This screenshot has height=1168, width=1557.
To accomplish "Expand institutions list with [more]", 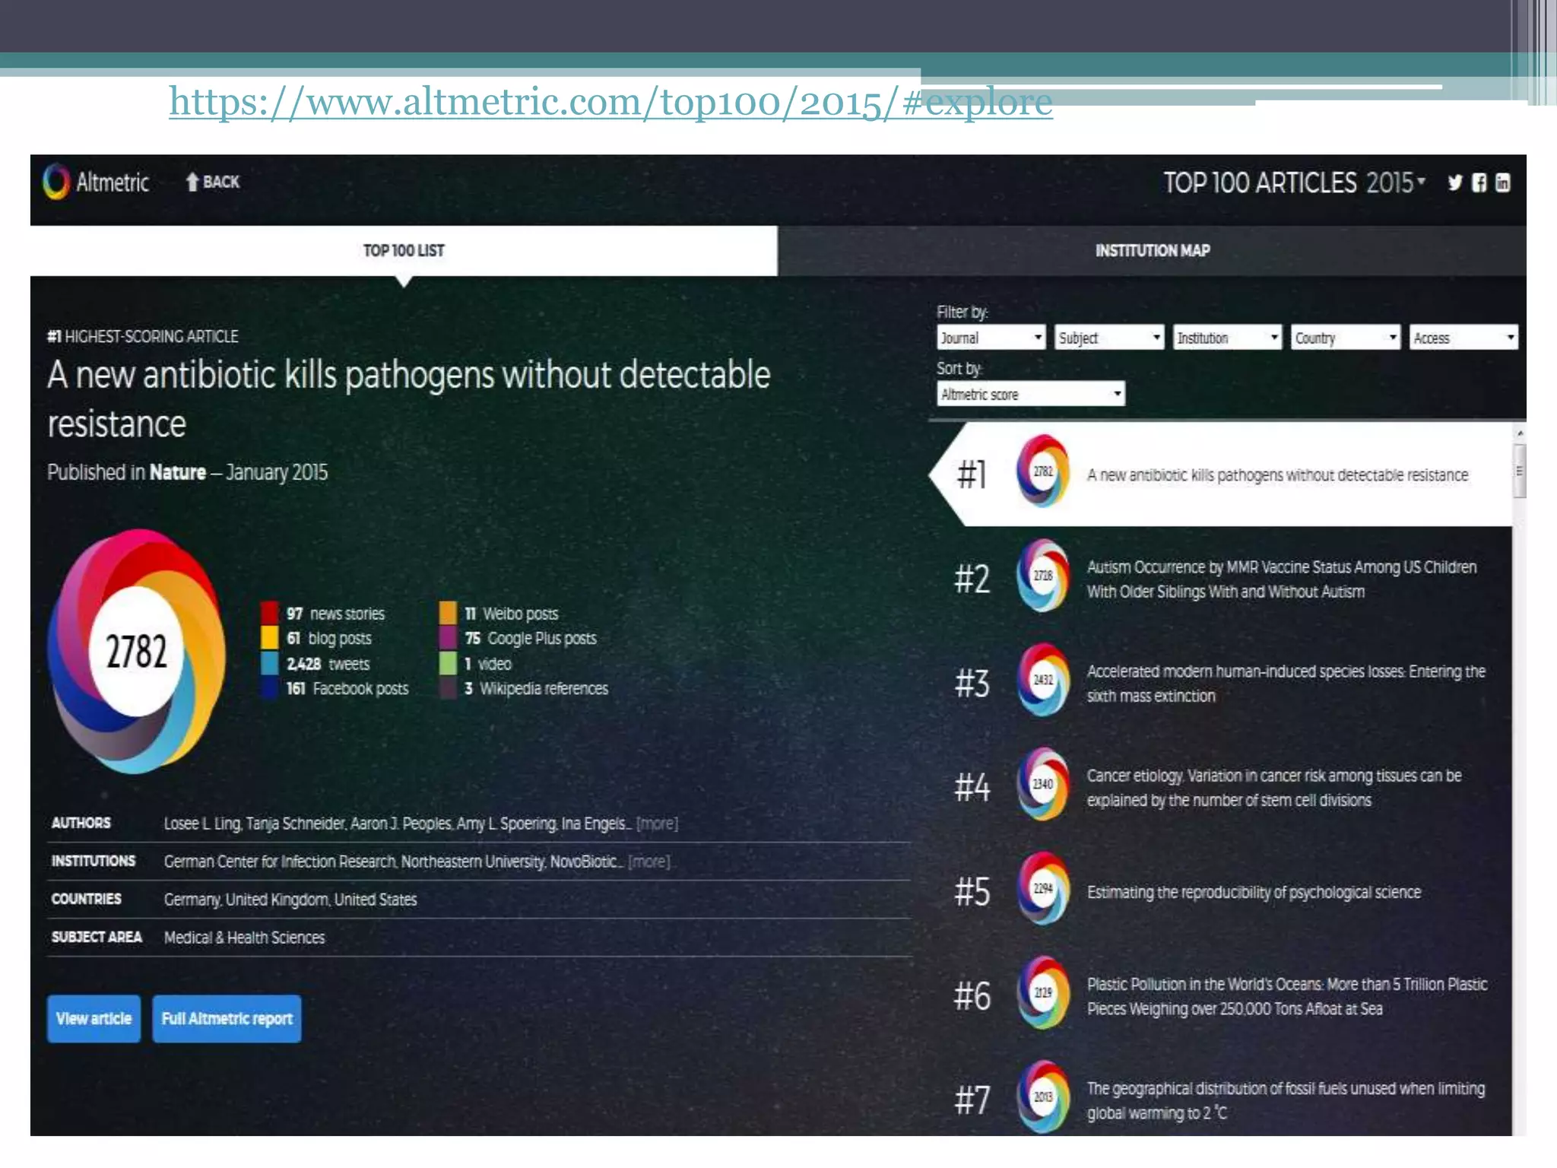I will 649,862.
